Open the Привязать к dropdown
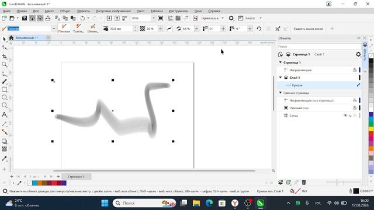This screenshot has width=374, height=210. pos(223,18)
